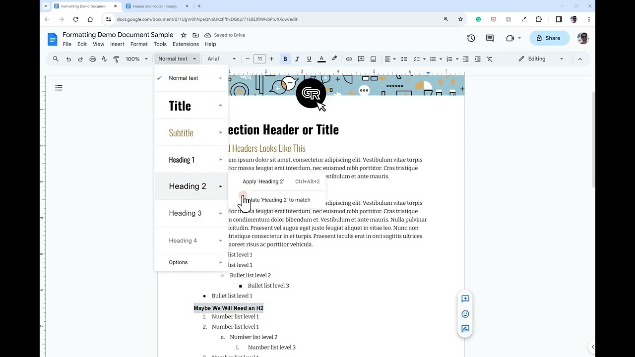Click Apply 'Heading 2'
The image size is (635, 357).
coord(277,181)
